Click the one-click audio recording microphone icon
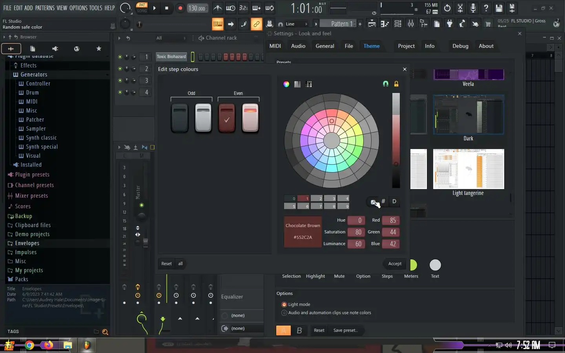The height and width of the screenshot is (353, 565). coord(473,8)
